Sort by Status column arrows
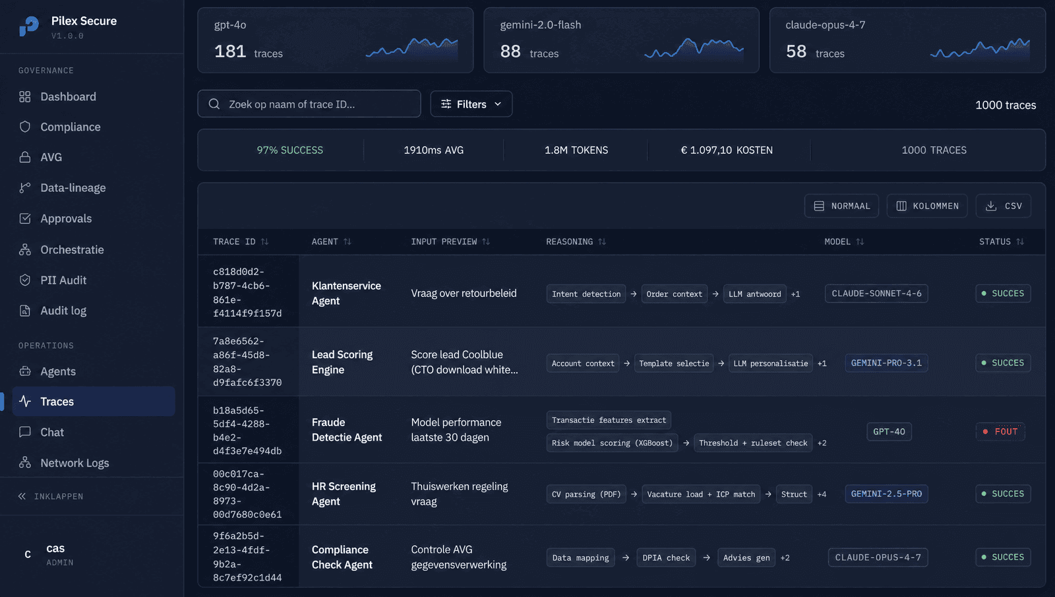 (1020, 241)
